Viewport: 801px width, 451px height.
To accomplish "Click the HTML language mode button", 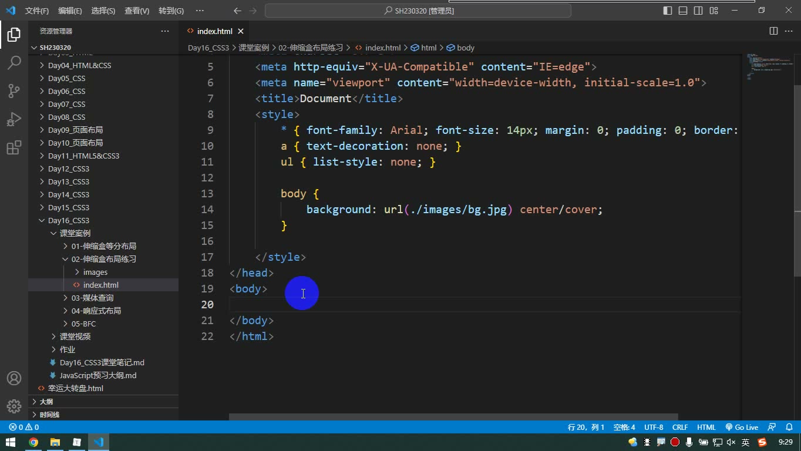I will coord(706,428).
